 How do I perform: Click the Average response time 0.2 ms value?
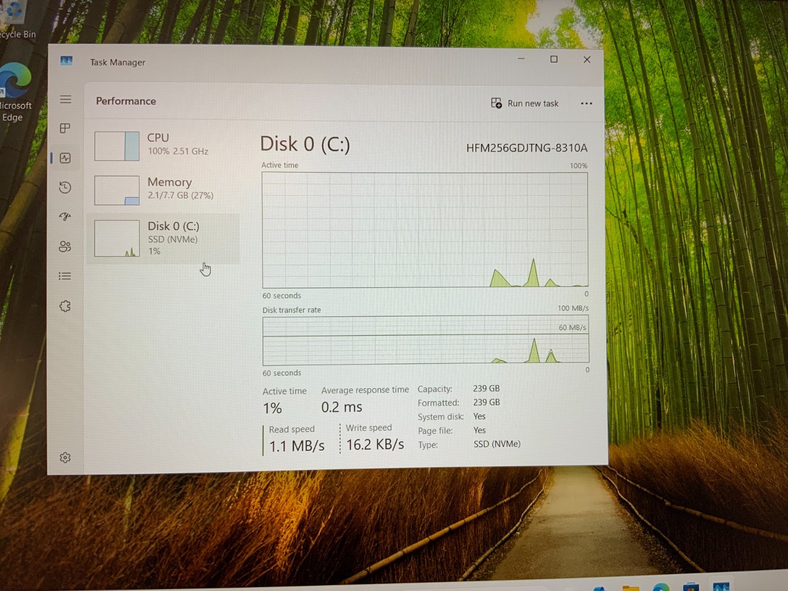coord(341,407)
